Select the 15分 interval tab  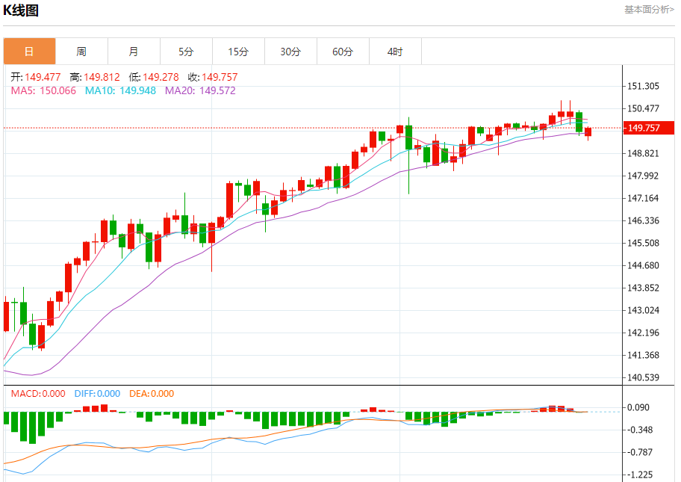pos(238,52)
